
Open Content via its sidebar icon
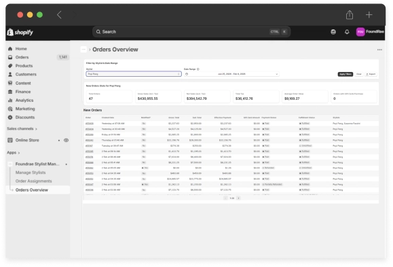[10, 83]
